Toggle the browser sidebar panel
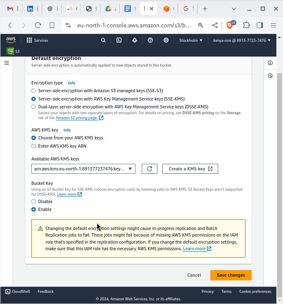This screenshot has height=304, width=283. coord(260,25)
